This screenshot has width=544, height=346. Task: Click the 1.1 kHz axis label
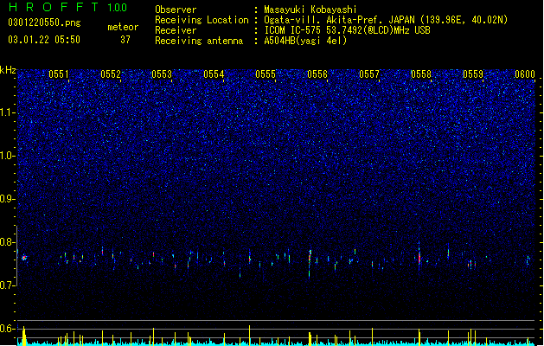(8, 112)
